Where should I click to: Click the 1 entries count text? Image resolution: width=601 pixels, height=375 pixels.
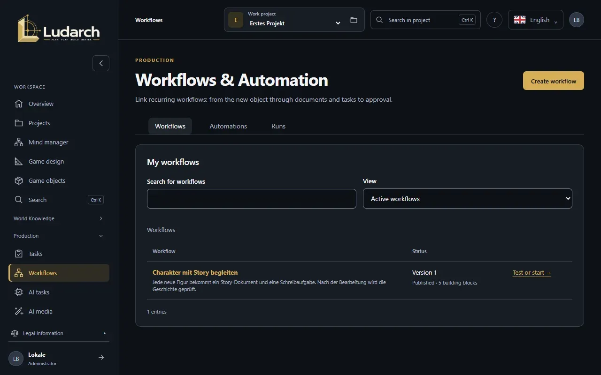click(157, 312)
